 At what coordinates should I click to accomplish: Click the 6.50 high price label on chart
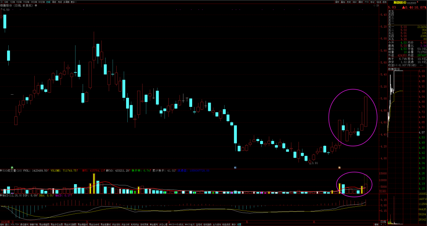tap(6, 9)
